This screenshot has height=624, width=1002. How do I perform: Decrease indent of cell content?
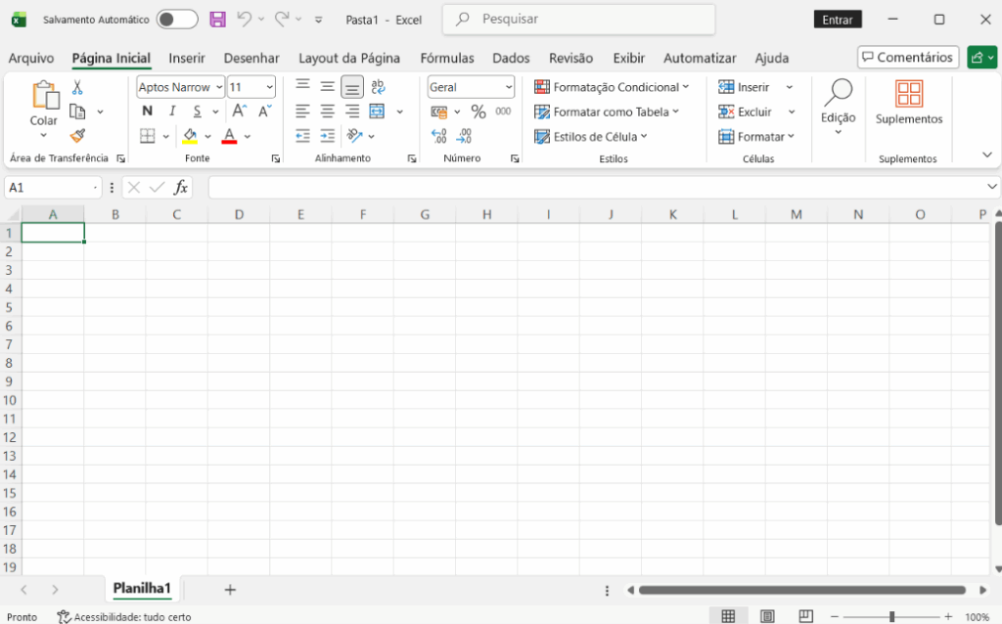point(303,136)
